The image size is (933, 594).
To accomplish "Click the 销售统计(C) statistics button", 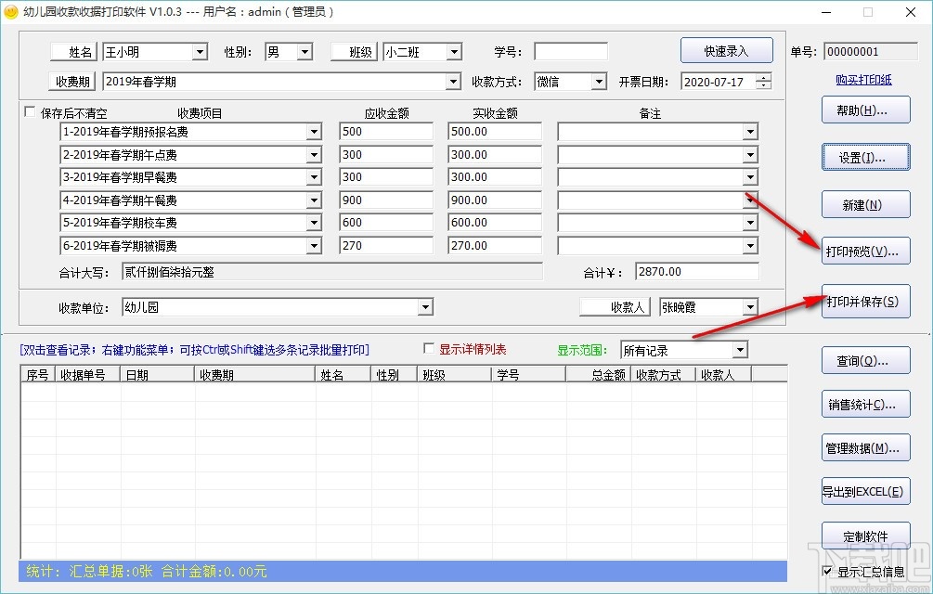I will 864,404.
